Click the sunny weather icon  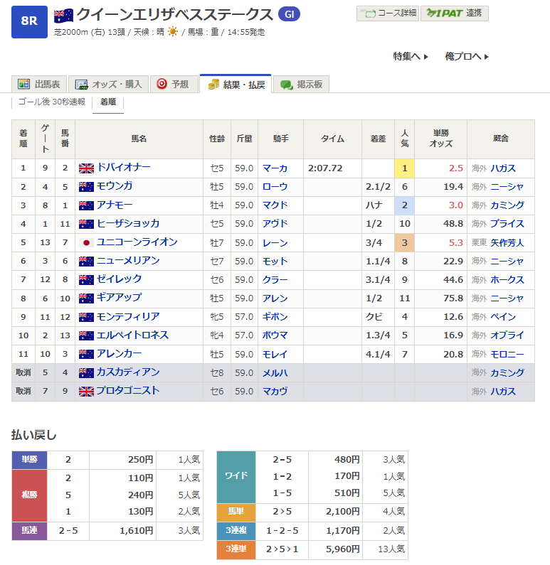click(x=172, y=33)
